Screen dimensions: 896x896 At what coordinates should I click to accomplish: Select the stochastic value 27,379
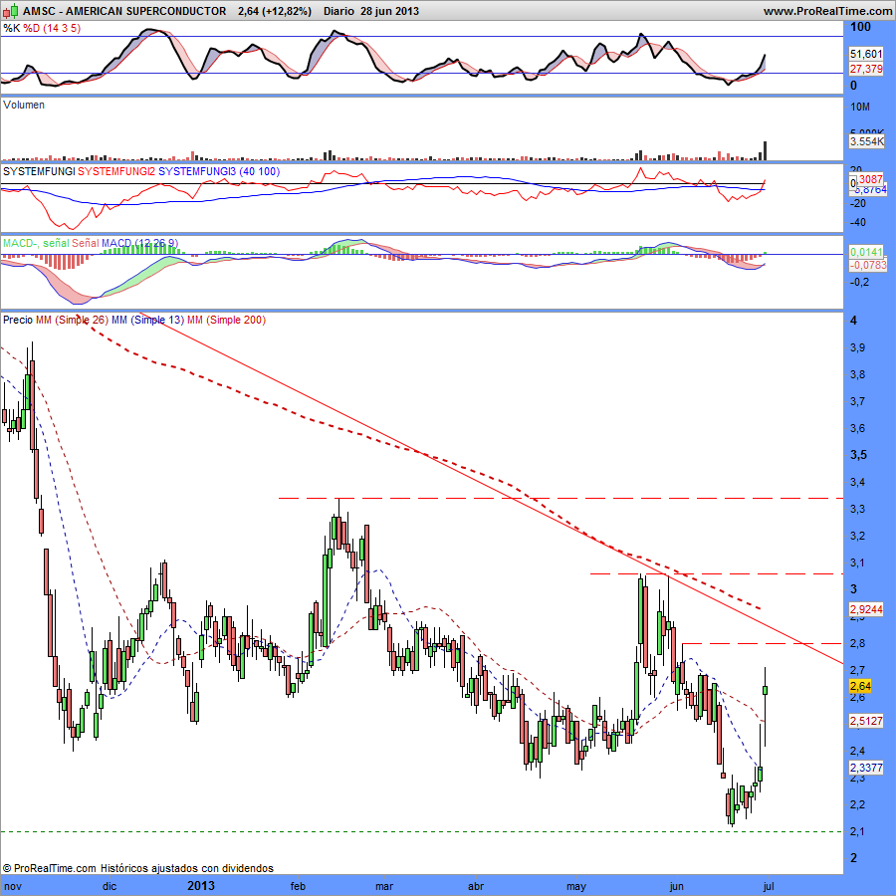866,69
